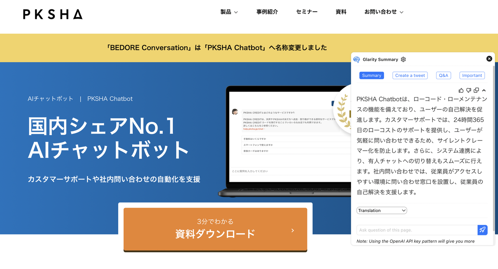This screenshot has width=498, height=269.
Task: Click AIチャットボット breadcrumb text
Action: tap(51, 99)
